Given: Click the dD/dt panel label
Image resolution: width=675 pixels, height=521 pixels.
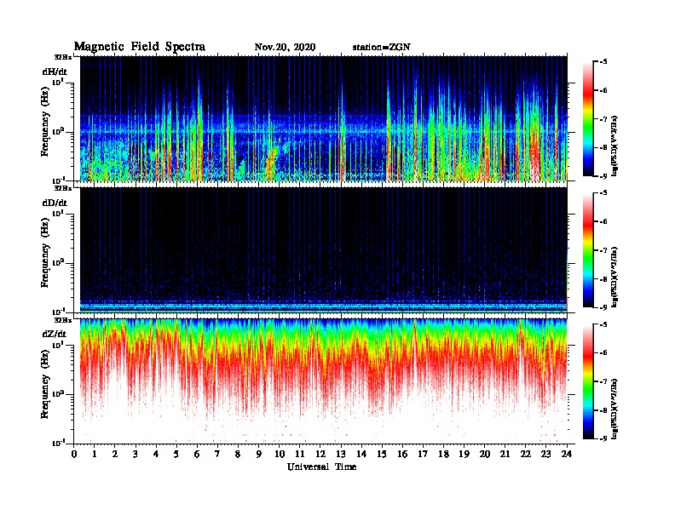Looking at the screenshot, I should (x=55, y=203).
